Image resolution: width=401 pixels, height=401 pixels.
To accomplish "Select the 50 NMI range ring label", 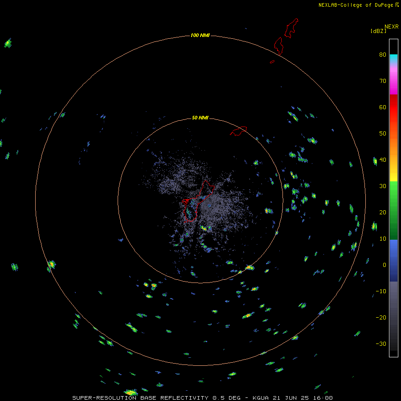I will coord(200,118).
